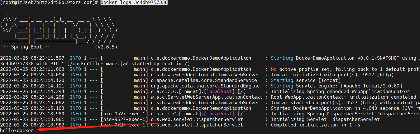420x134 pixels.
Task: Click the timestamp '2022-03-25 08:23:14.120'
Action: point(32,81)
